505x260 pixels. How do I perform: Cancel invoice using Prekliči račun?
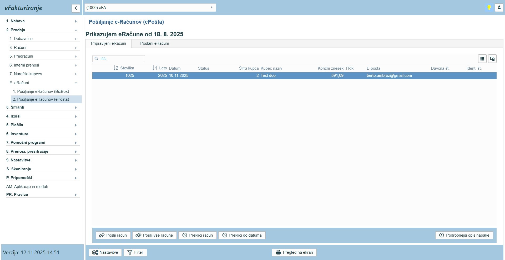198,235
